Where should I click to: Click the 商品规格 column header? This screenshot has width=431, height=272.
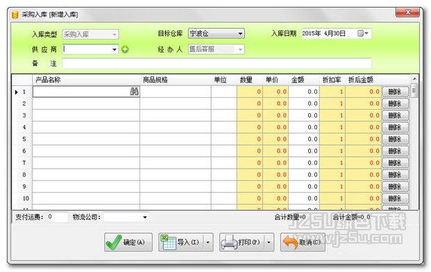[176, 80]
